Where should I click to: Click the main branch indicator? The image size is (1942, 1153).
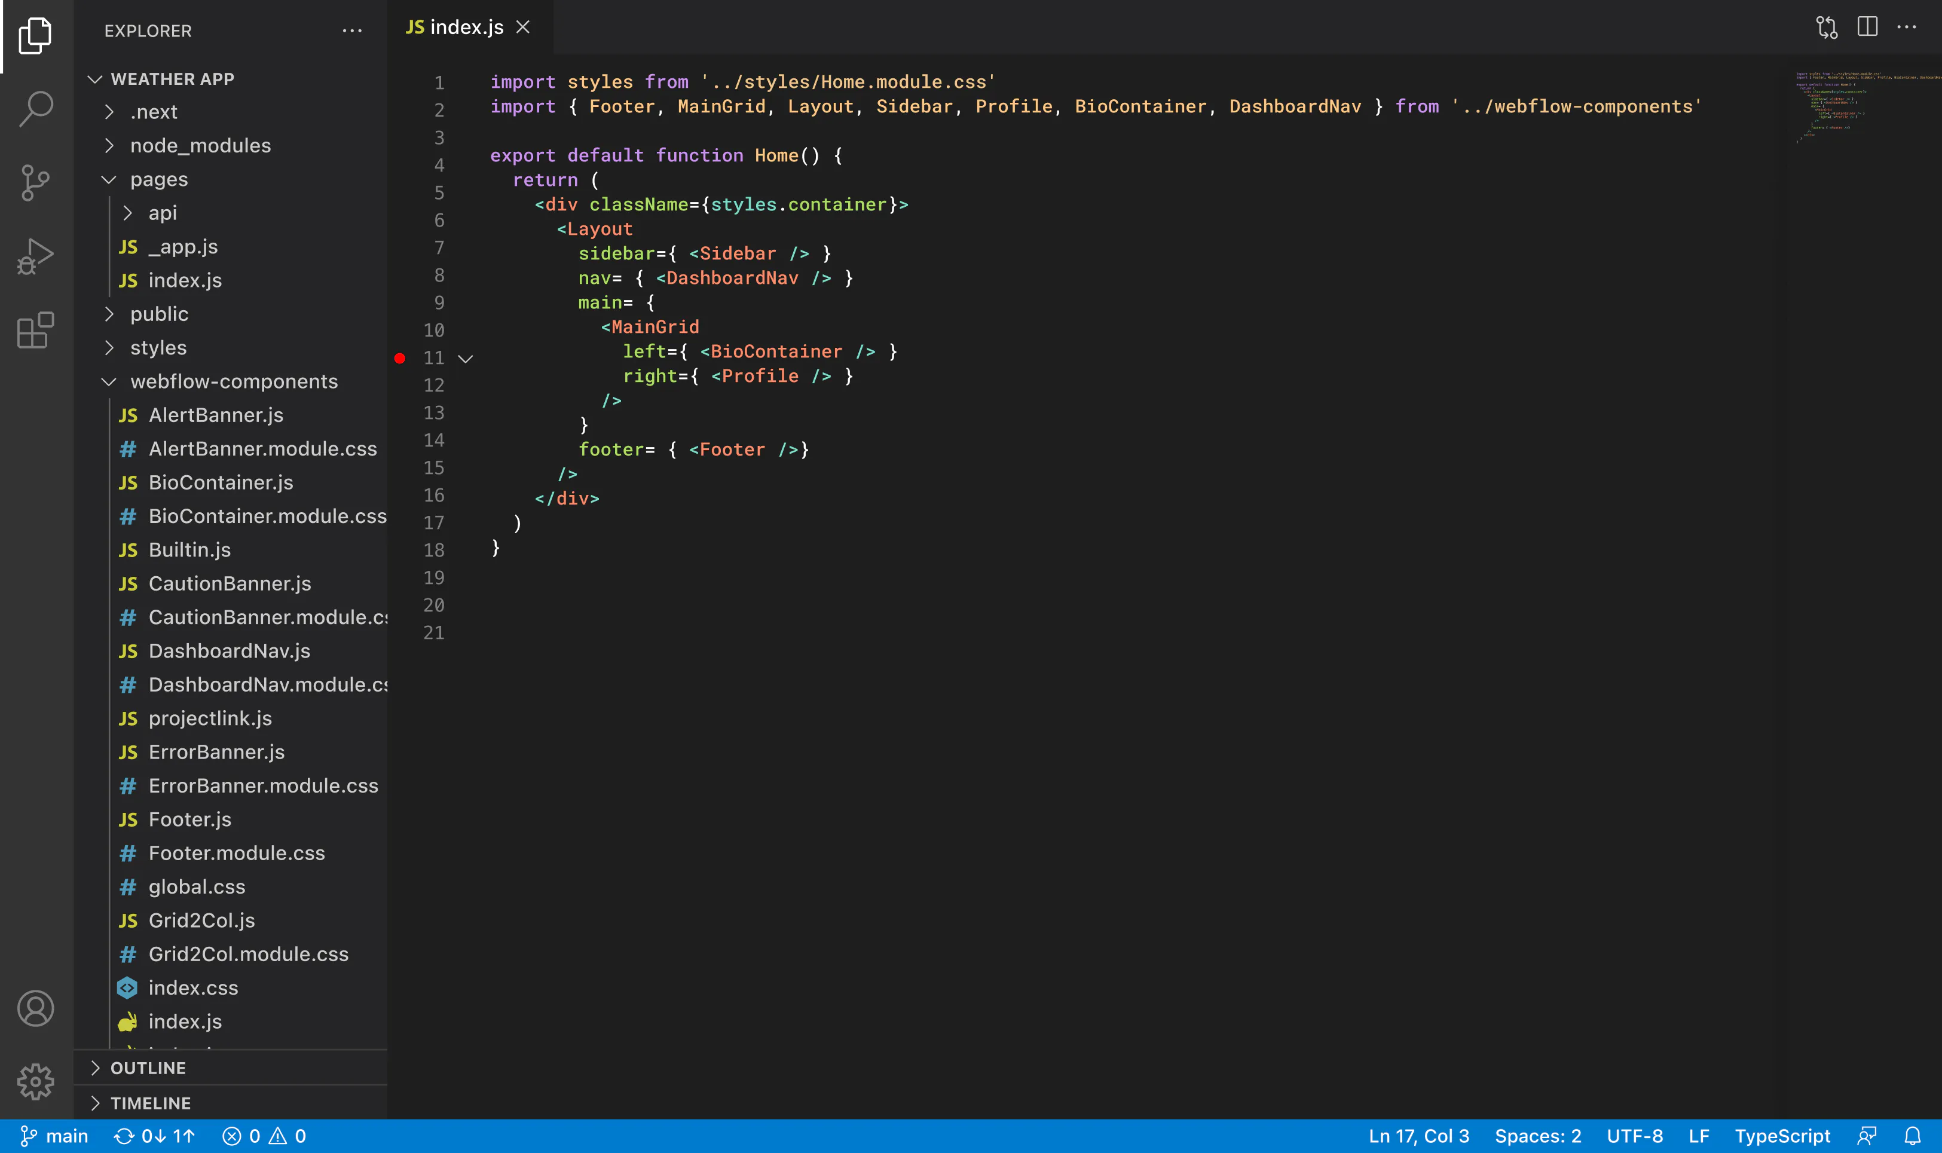[x=54, y=1136]
